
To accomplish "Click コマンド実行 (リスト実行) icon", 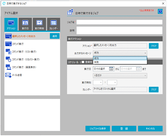I will click(x=8, y=52).
